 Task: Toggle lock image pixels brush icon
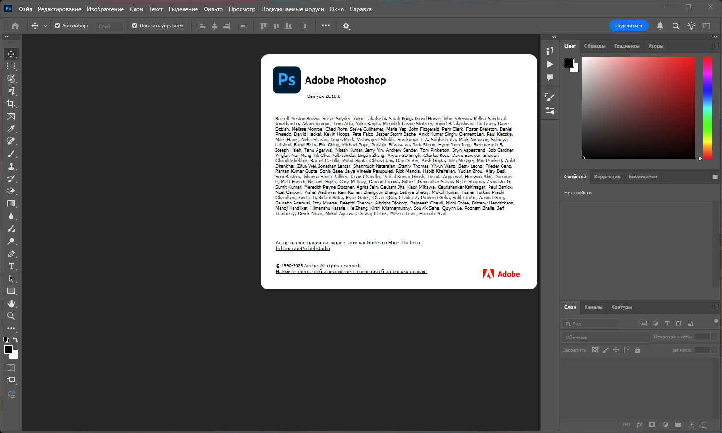pos(605,350)
